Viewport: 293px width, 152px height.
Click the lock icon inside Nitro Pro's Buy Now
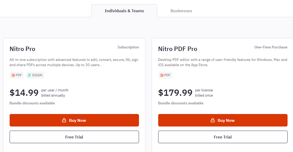coord(64,120)
